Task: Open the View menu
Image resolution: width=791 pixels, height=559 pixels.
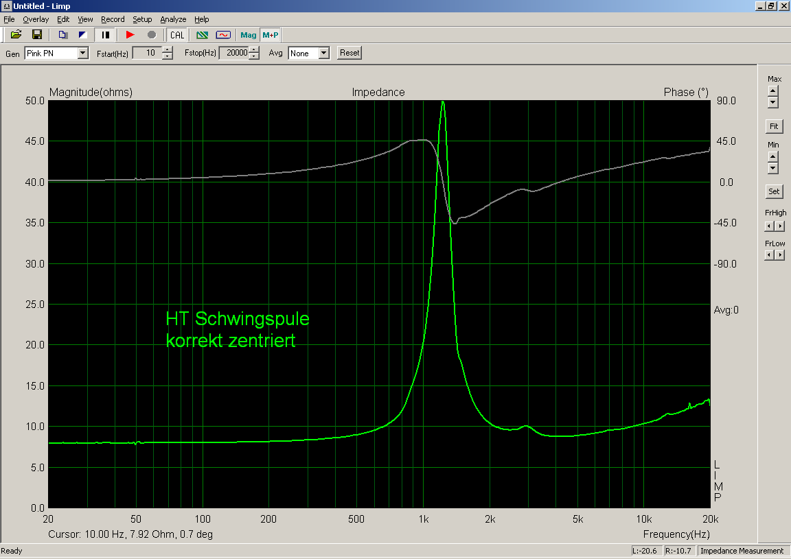Action: tap(85, 19)
